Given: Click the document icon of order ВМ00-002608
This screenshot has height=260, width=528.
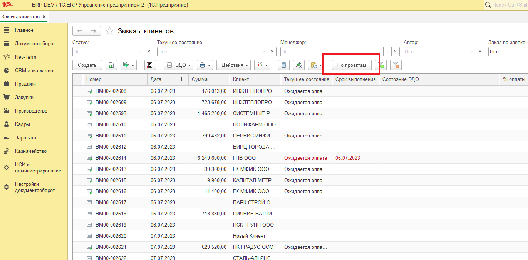Looking at the screenshot, I should [x=89, y=91].
